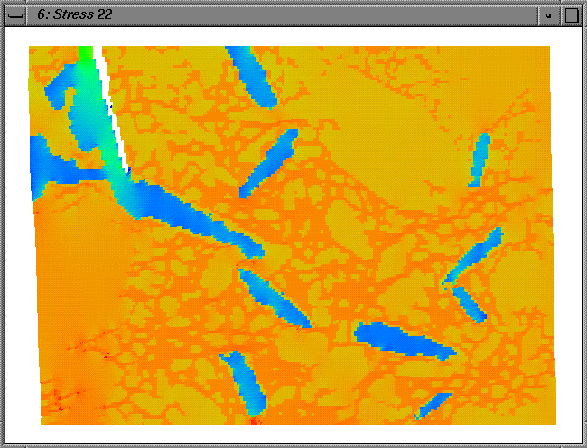This screenshot has width=587, height=448.
Task: Open the window menu button in title bar
Action: click(16, 14)
